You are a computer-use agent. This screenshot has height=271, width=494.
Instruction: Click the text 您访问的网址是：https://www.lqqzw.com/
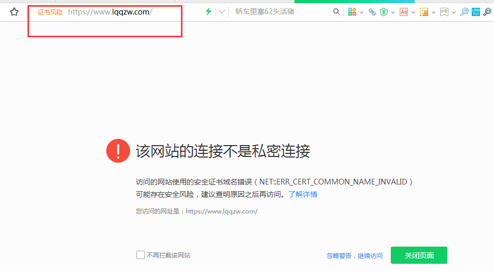coord(196,211)
